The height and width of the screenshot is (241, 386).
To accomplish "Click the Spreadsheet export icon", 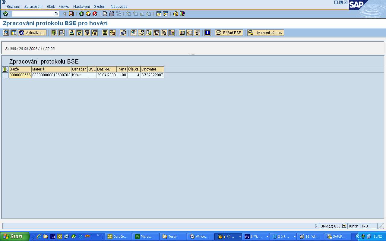I will pyautogui.click(x=134, y=33).
